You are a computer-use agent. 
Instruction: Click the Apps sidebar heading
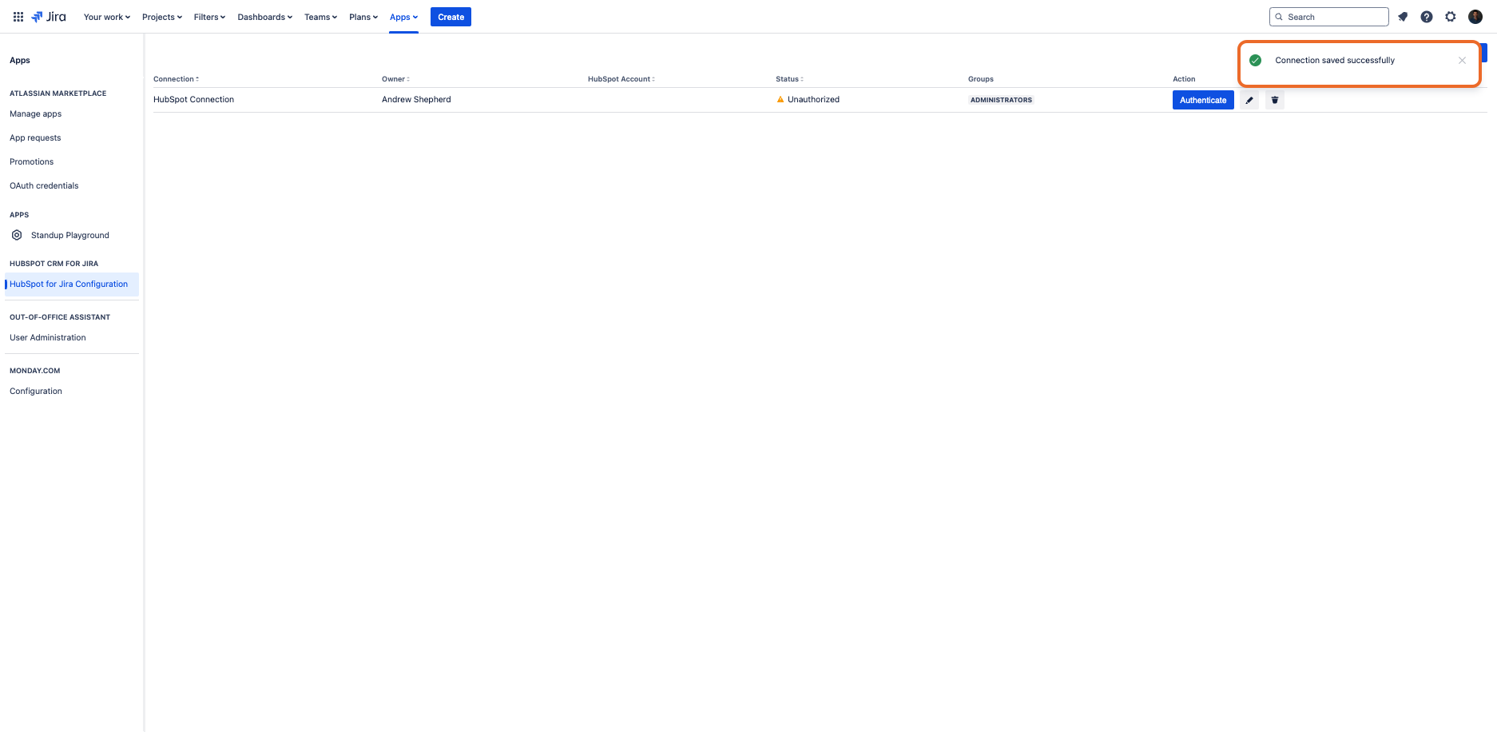[x=20, y=61]
